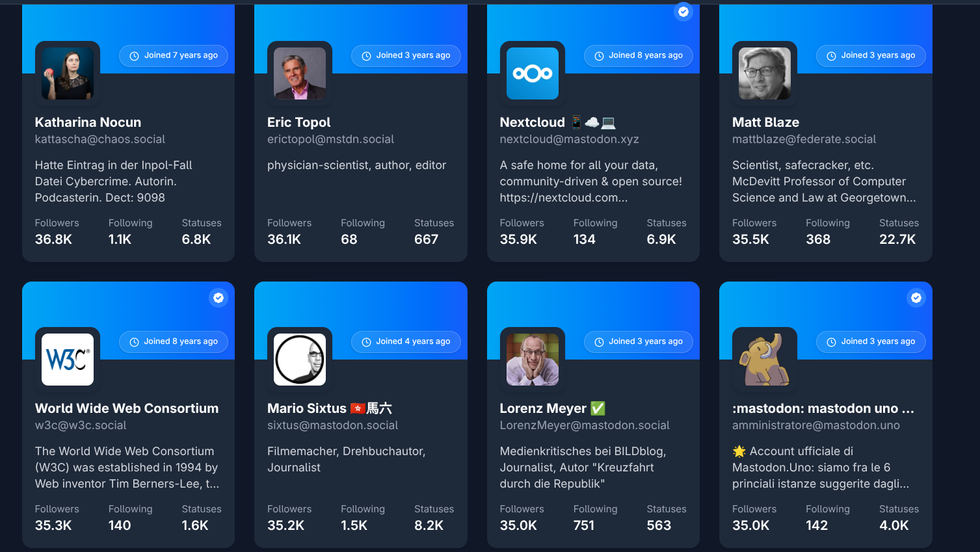Open World Wide Web Consortium title
Viewport: 980px width, 552px height.
(127, 408)
